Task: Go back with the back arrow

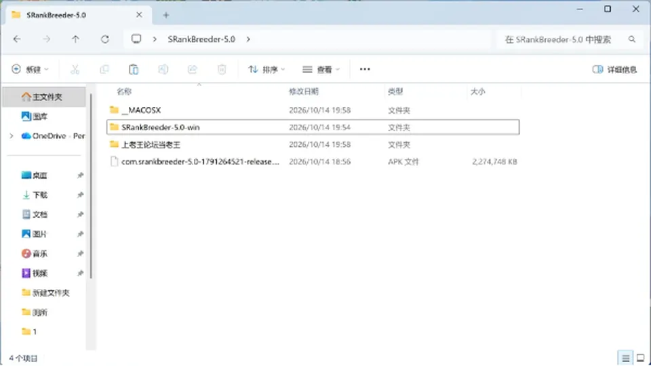Action: click(17, 39)
